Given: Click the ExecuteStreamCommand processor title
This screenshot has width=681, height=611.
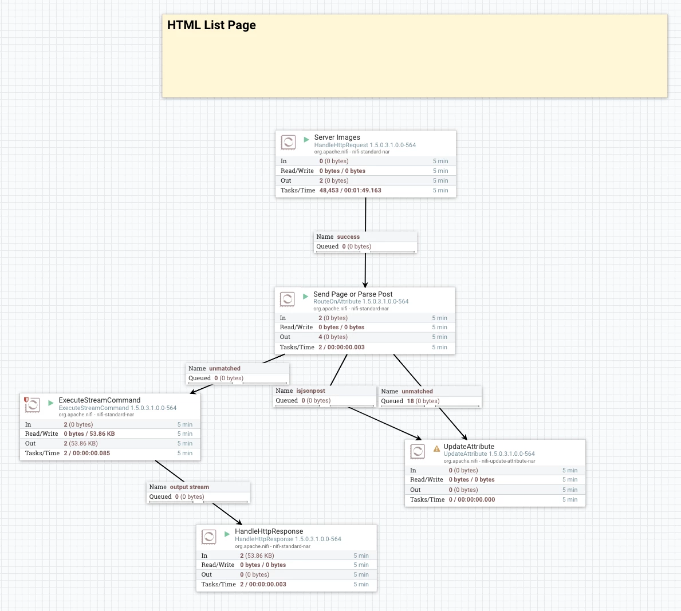Looking at the screenshot, I should [100, 400].
